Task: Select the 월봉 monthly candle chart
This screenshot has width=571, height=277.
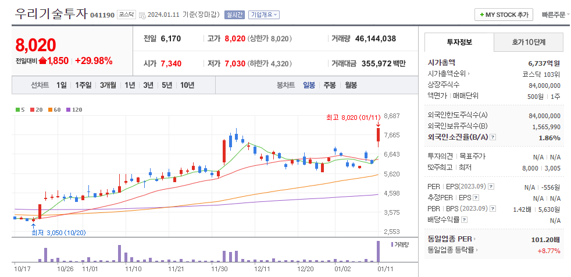Action: click(x=351, y=86)
